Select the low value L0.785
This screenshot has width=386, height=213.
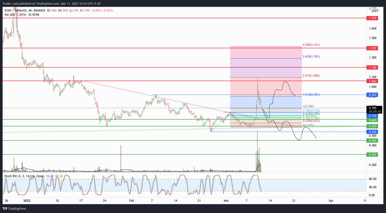click(74, 11)
